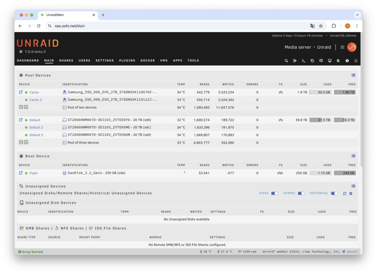Click Unassigned Devices list view icon
This screenshot has height=274, width=377.
coord(353,186)
